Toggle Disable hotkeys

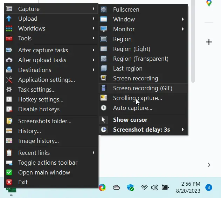click(x=51, y=109)
